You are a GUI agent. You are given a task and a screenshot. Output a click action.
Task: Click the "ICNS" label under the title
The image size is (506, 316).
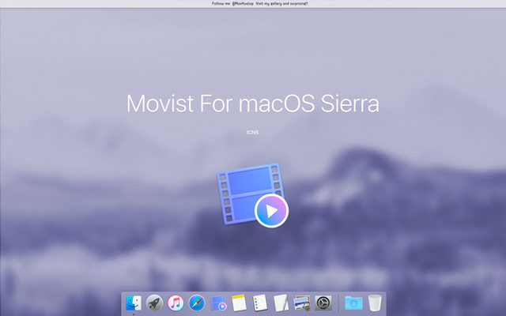[x=253, y=132]
